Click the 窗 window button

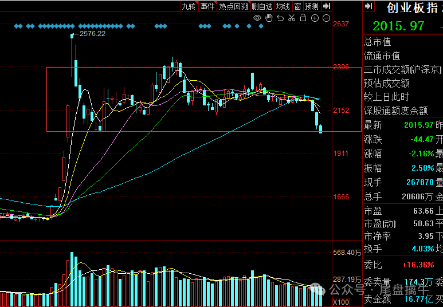(x=297, y=6)
